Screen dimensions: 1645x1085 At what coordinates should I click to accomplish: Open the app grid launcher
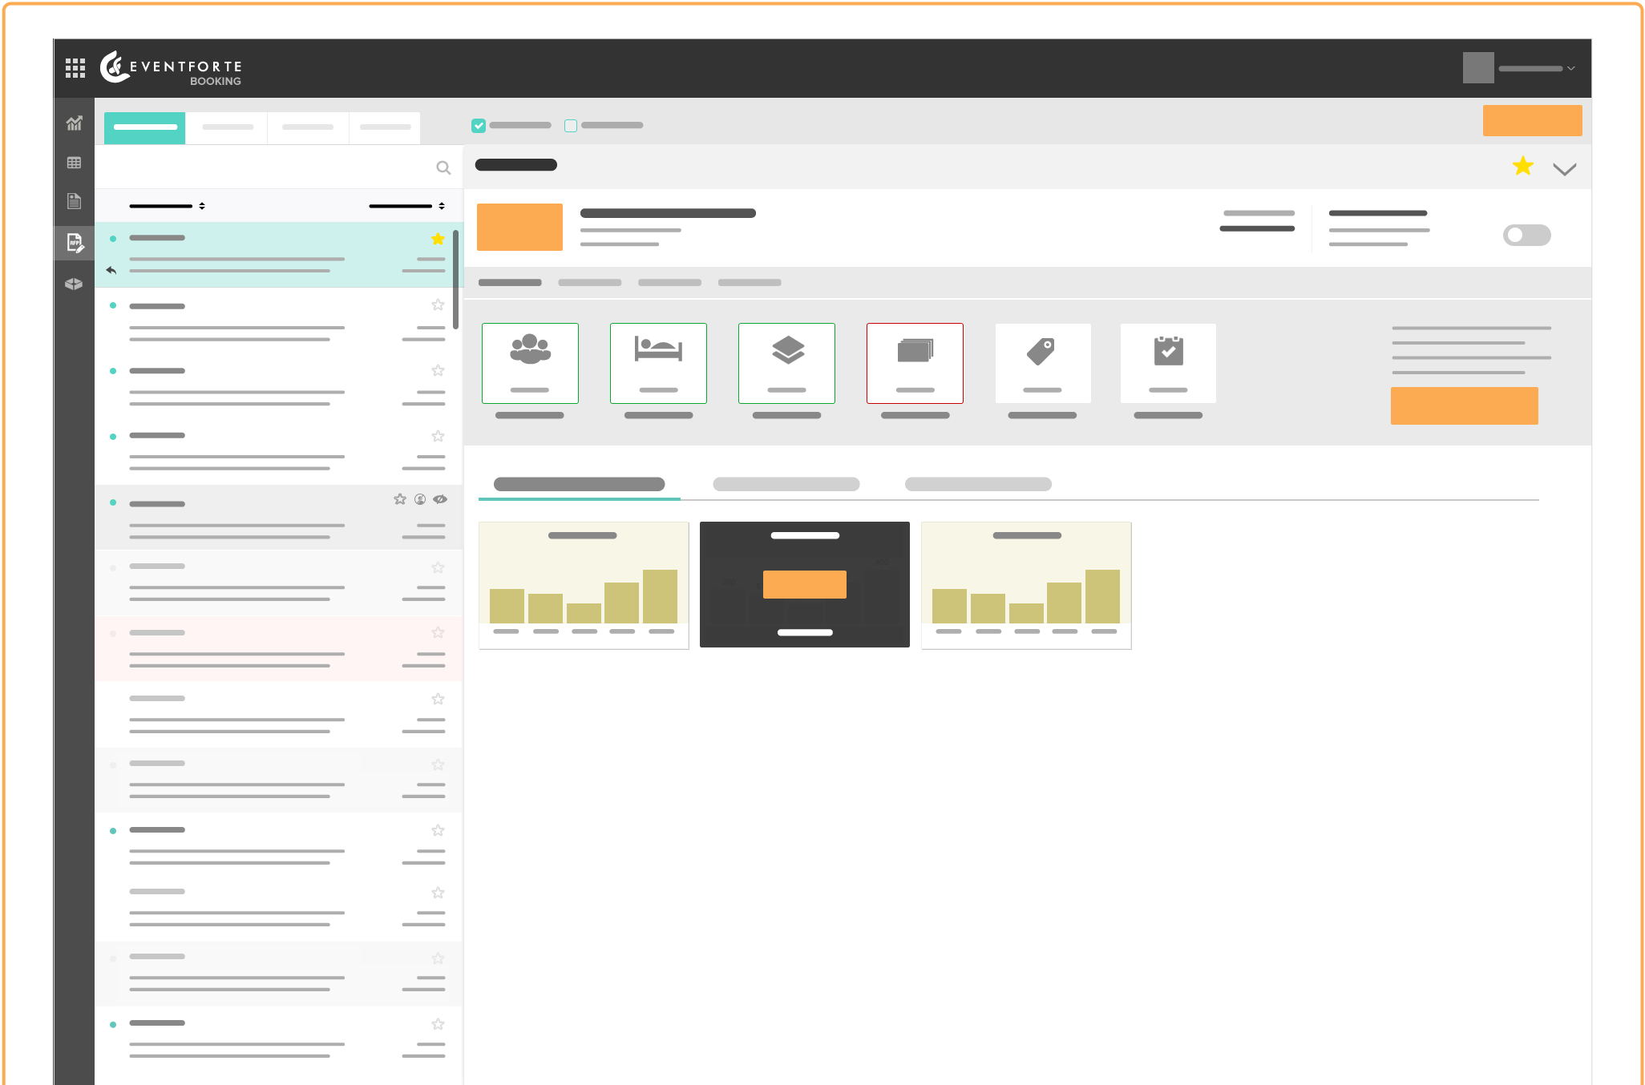coord(75,68)
